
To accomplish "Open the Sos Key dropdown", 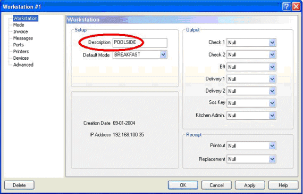I will coord(272,103).
